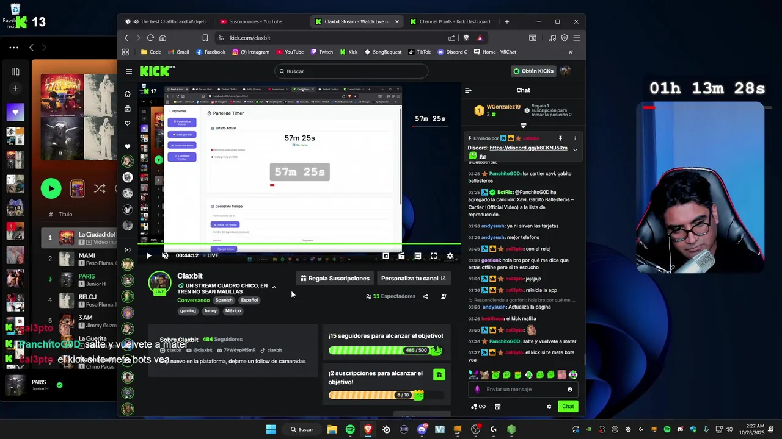Close the Claxbit Stream browser tab
Image resolution: width=782 pixels, height=439 pixels.
point(397,21)
